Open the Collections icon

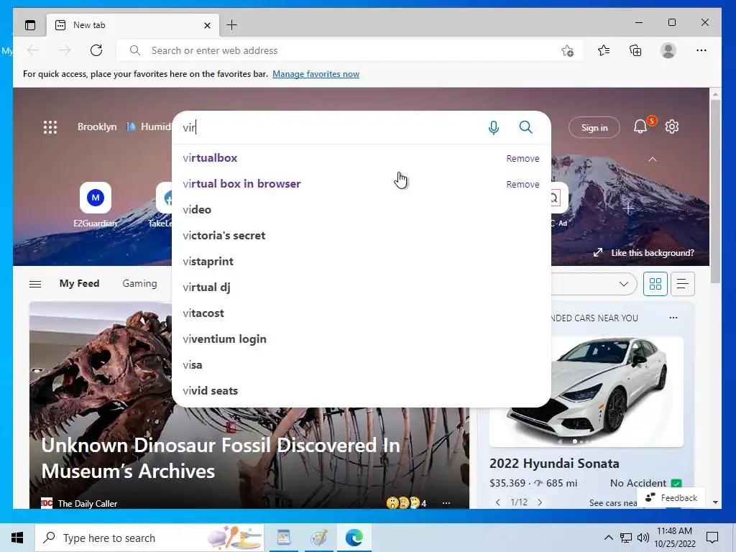click(635, 50)
